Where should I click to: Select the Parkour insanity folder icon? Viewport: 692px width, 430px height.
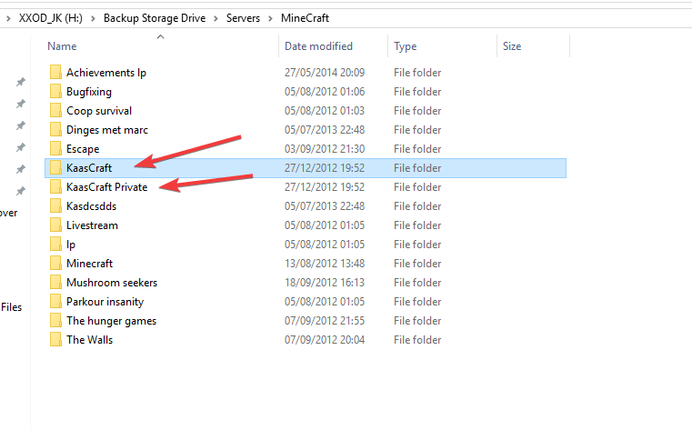(55, 302)
